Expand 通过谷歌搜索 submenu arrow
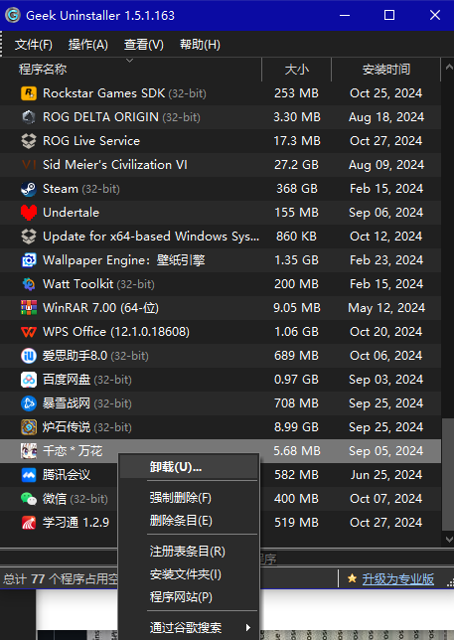 [x=247, y=627]
